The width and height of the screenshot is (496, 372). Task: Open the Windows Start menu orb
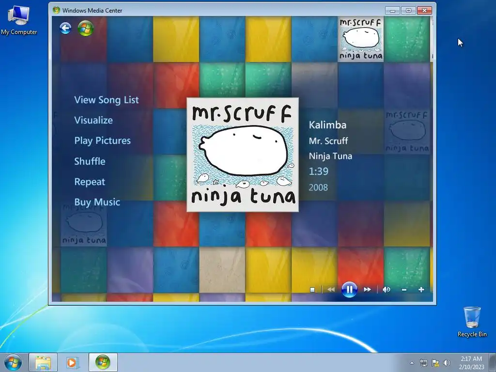[13, 362]
